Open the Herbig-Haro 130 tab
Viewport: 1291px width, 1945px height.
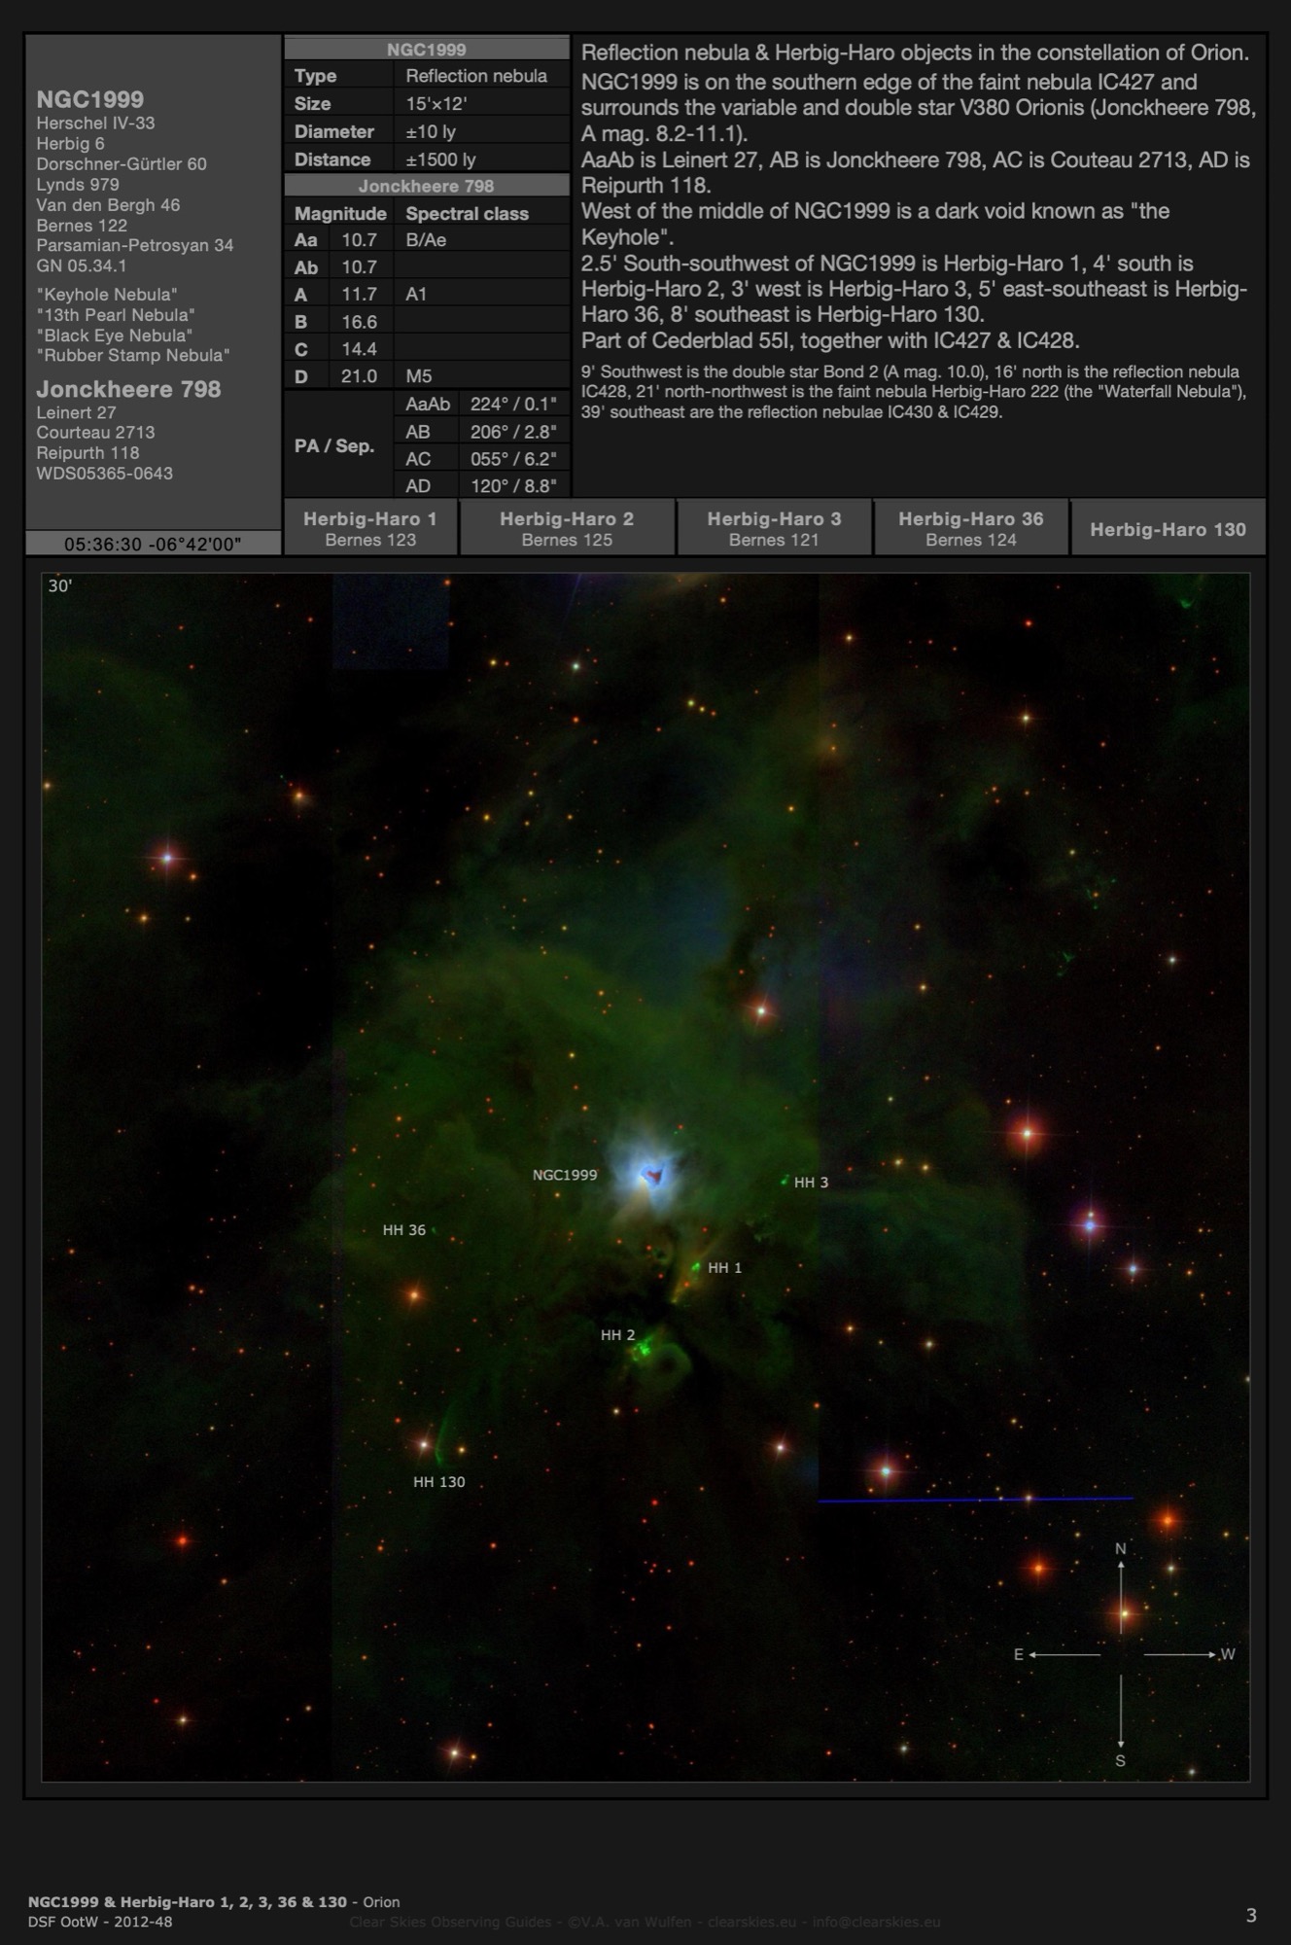coord(1168,529)
